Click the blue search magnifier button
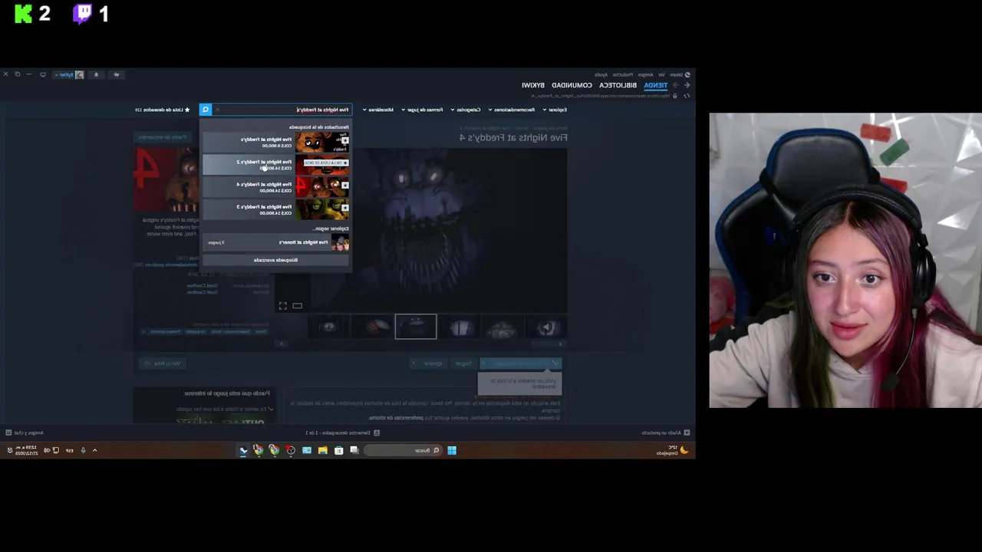The width and height of the screenshot is (982, 552). click(x=205, y=110)
